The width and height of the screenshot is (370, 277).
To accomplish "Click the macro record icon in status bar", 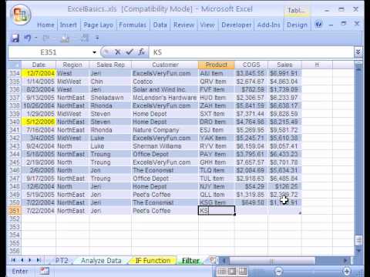I will coord(44,271).
